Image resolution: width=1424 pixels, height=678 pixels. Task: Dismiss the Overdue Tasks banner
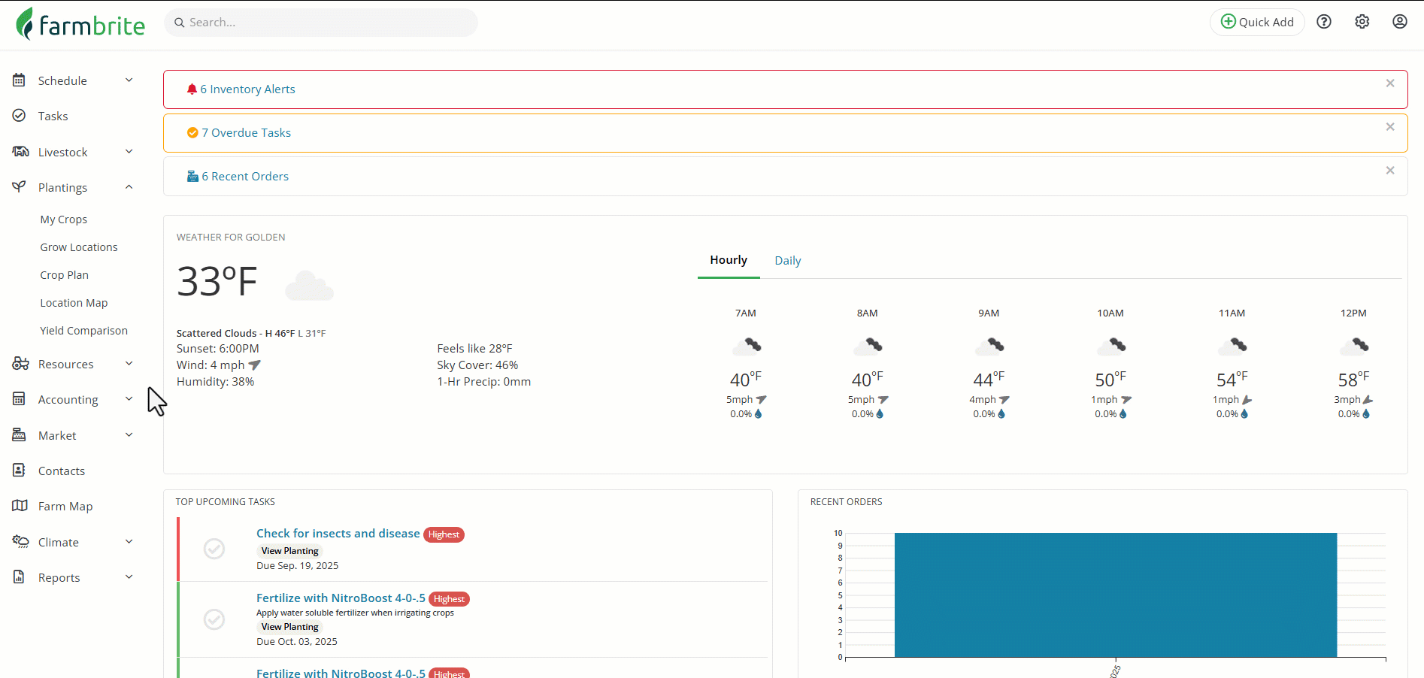pyautogui.click(x=1390, y=127)
